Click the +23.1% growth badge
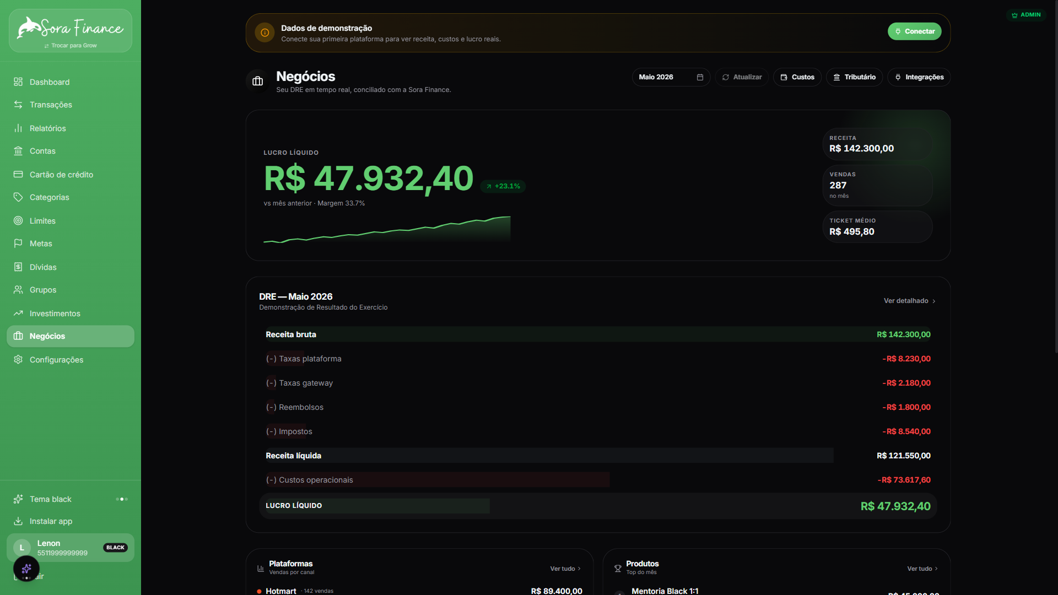This screenshot has height=595, width=1058. click(x=503, y=186)
